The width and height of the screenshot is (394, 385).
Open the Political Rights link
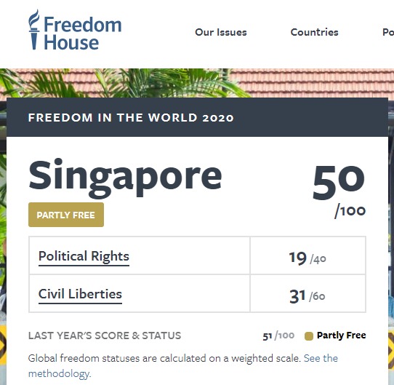tap(84, 256)
